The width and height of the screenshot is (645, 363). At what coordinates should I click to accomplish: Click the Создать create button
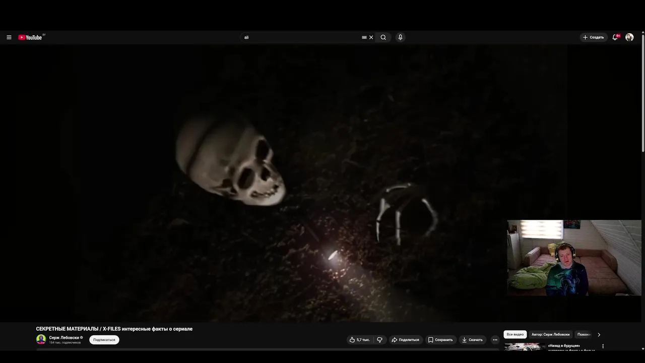pyautogui.click(x=593, y=37)
